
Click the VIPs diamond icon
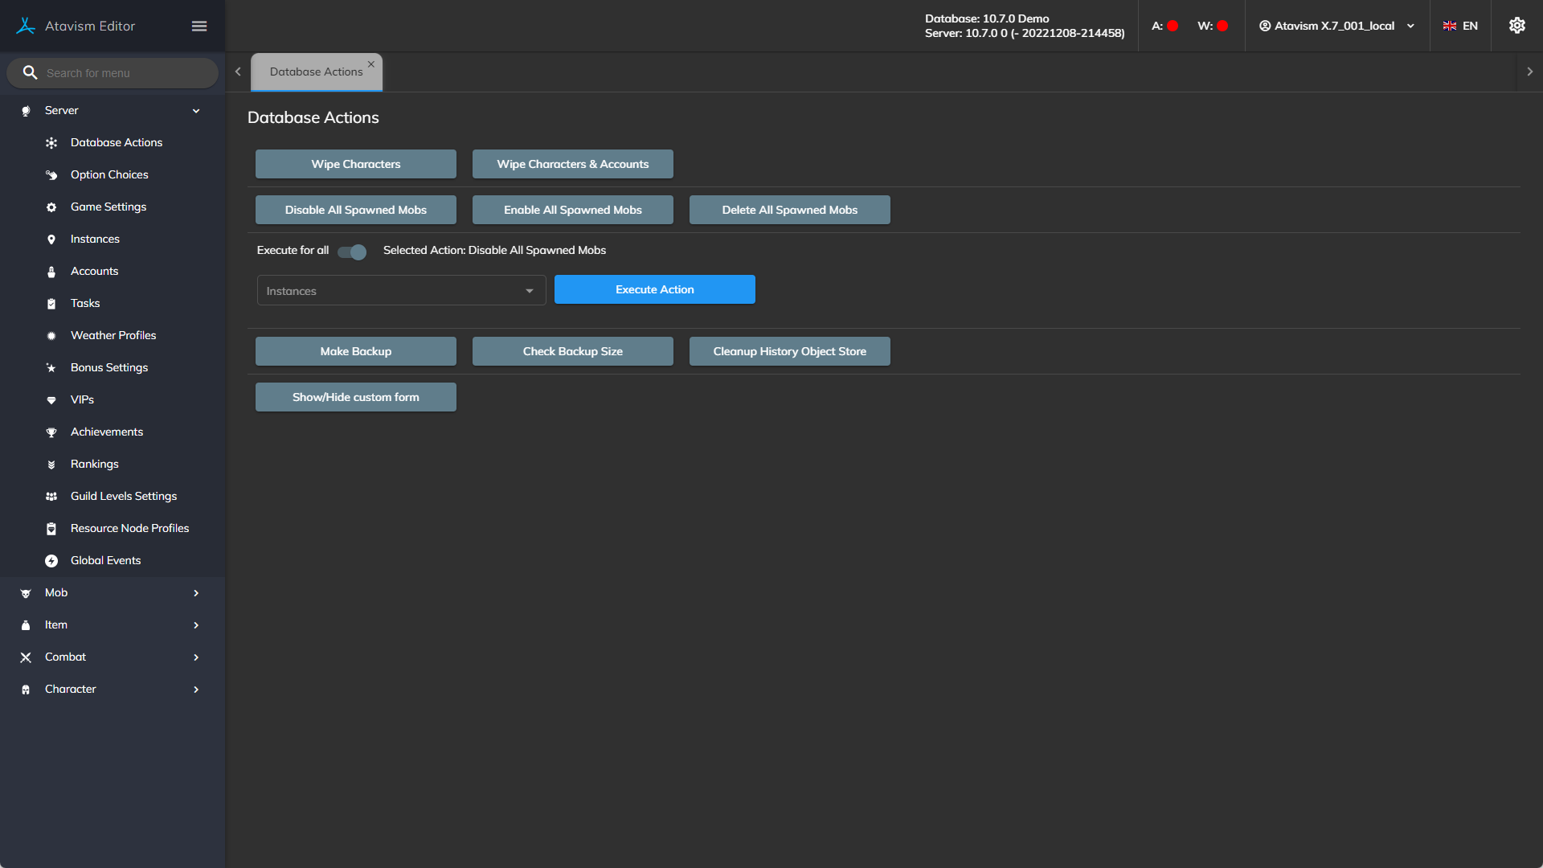click(x=51, y=400)
